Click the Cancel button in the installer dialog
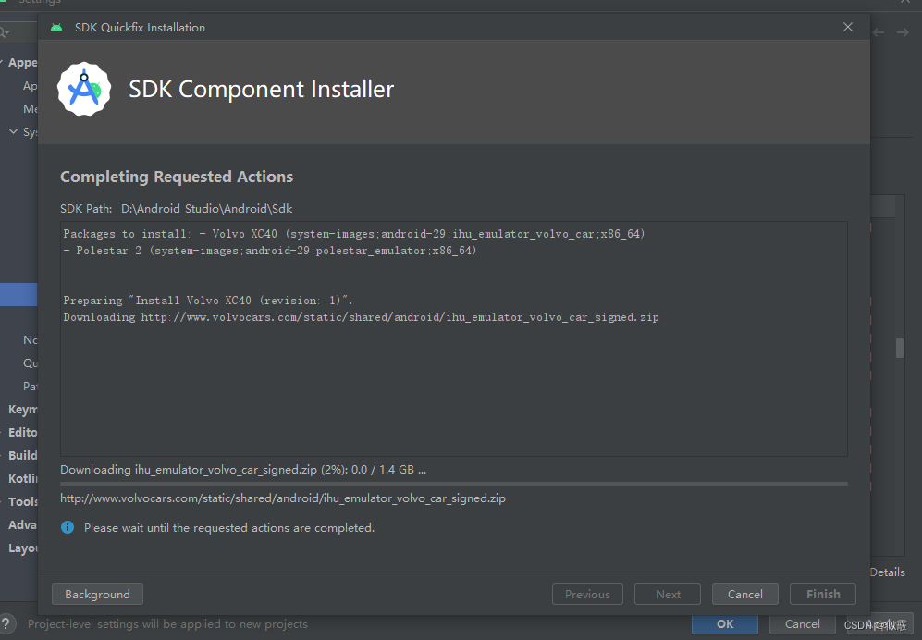This screenshot has height=640, width=922. [x=745, y=594]
